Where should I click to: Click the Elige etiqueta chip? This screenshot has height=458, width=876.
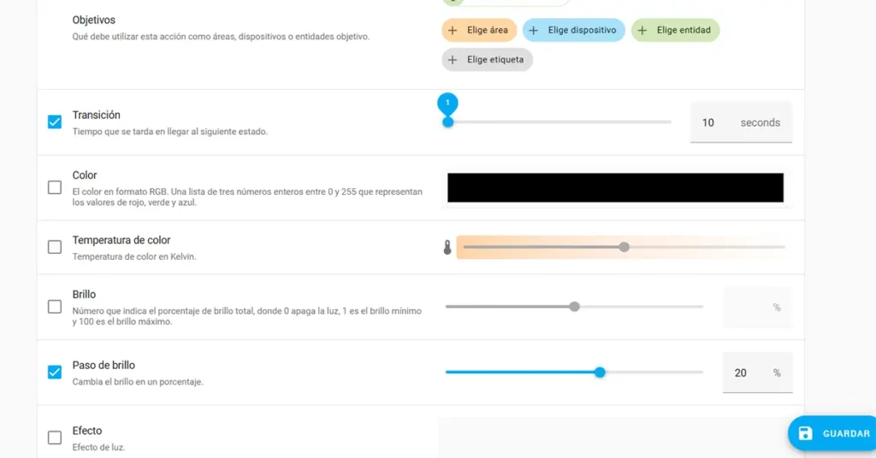(488, 60)
